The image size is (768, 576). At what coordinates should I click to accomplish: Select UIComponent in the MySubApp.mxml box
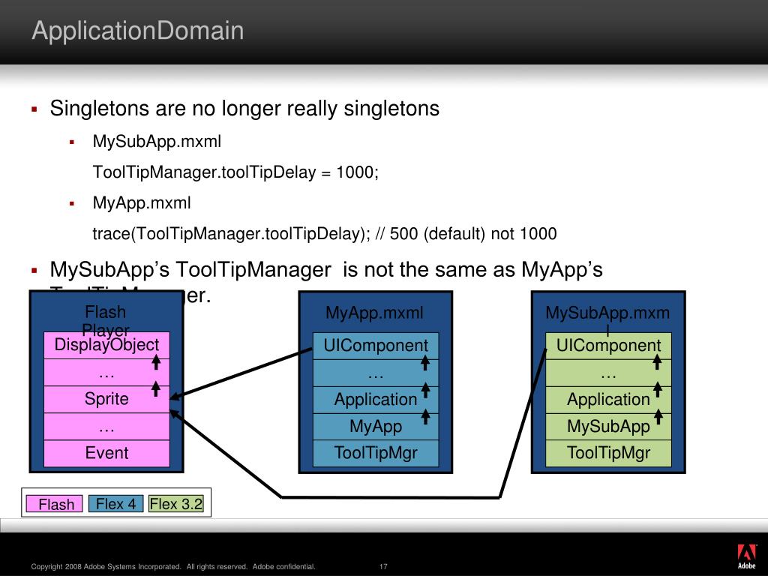tap(608, 346)
